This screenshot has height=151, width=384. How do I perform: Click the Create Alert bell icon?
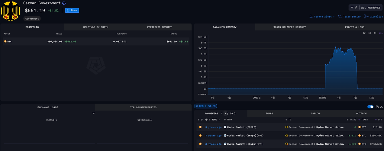click(311, 17)
